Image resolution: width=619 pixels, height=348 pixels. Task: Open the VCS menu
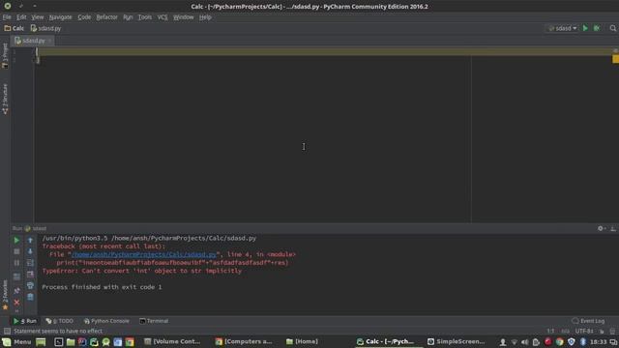tap(162, 17)
